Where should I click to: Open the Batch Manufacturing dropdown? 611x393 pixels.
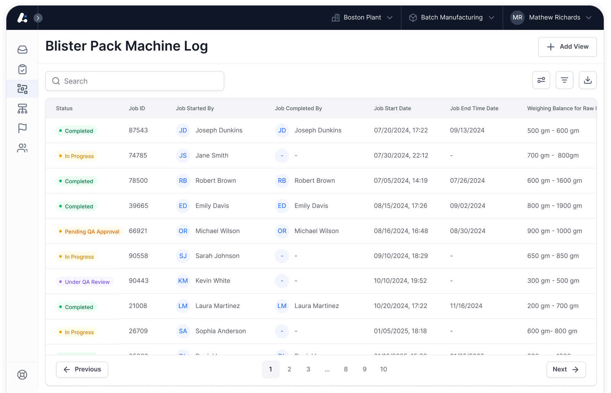(x=492, y=17)
